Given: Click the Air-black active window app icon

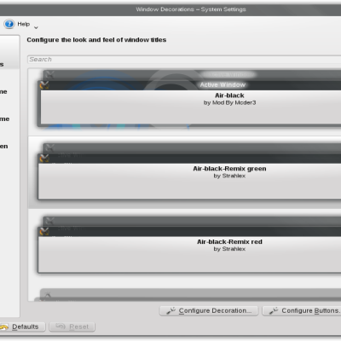Looking at the screenshot, I should pos(44,85).
